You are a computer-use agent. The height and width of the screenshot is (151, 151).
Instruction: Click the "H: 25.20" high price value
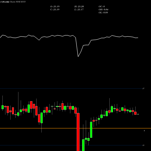click(79, 7)
